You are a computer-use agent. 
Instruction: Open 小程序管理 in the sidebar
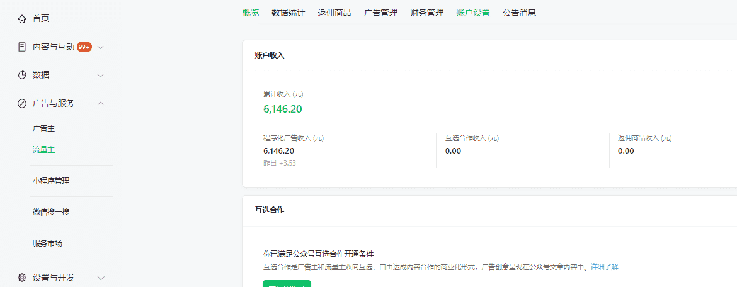51,181
